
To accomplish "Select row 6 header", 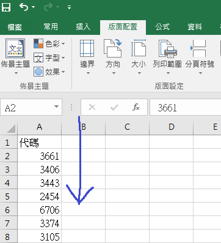I will click(9, 209).
